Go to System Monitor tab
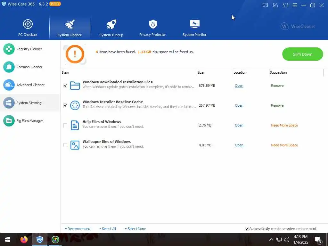 (194, 28)
